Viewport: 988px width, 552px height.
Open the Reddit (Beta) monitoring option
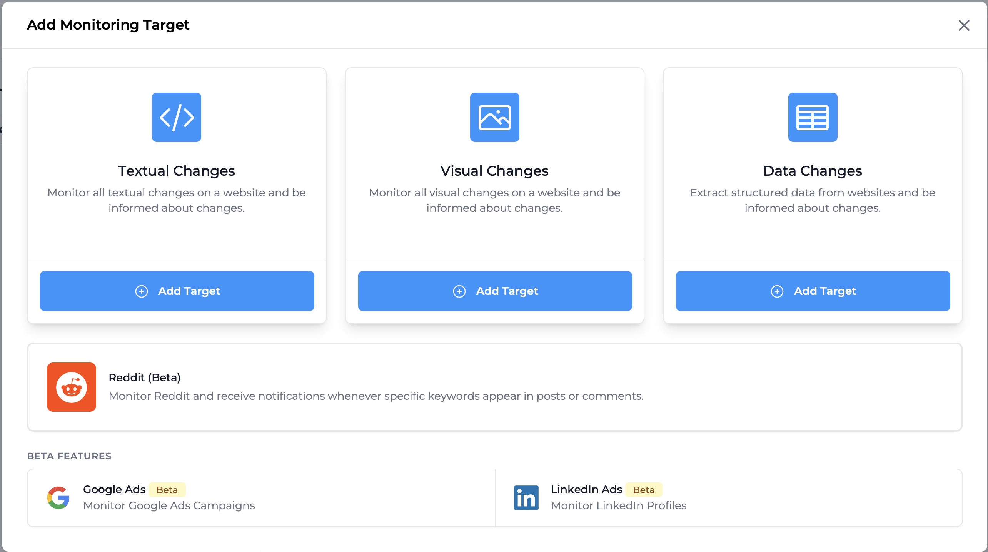tap(494, 387)
